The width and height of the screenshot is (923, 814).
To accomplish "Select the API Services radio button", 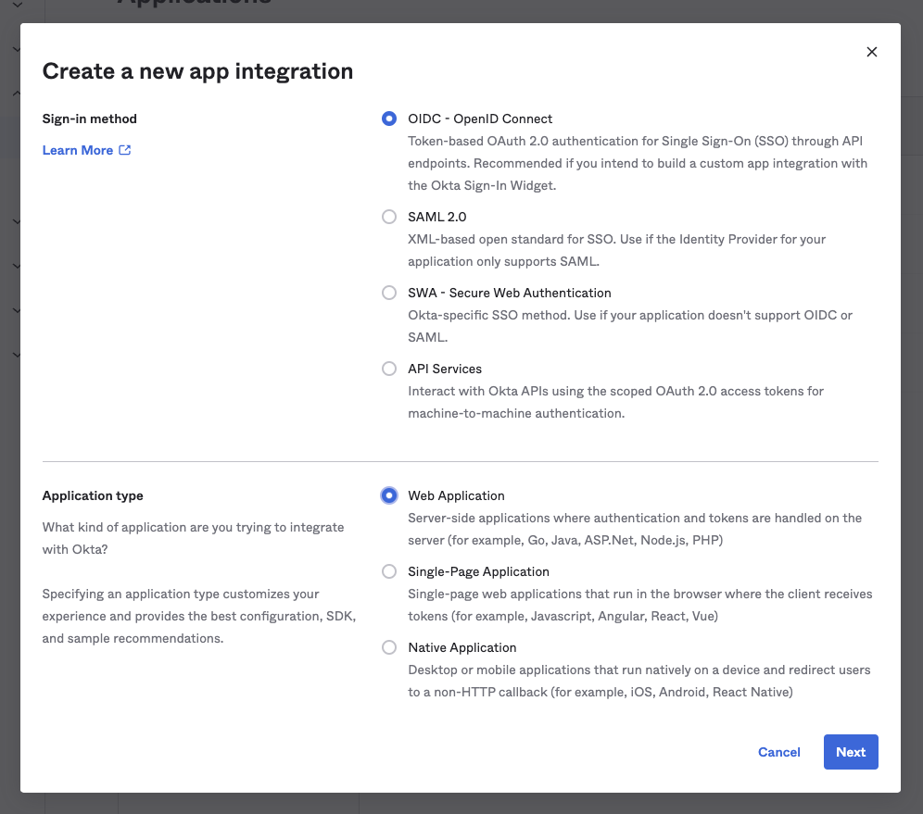I will [389, 369].
